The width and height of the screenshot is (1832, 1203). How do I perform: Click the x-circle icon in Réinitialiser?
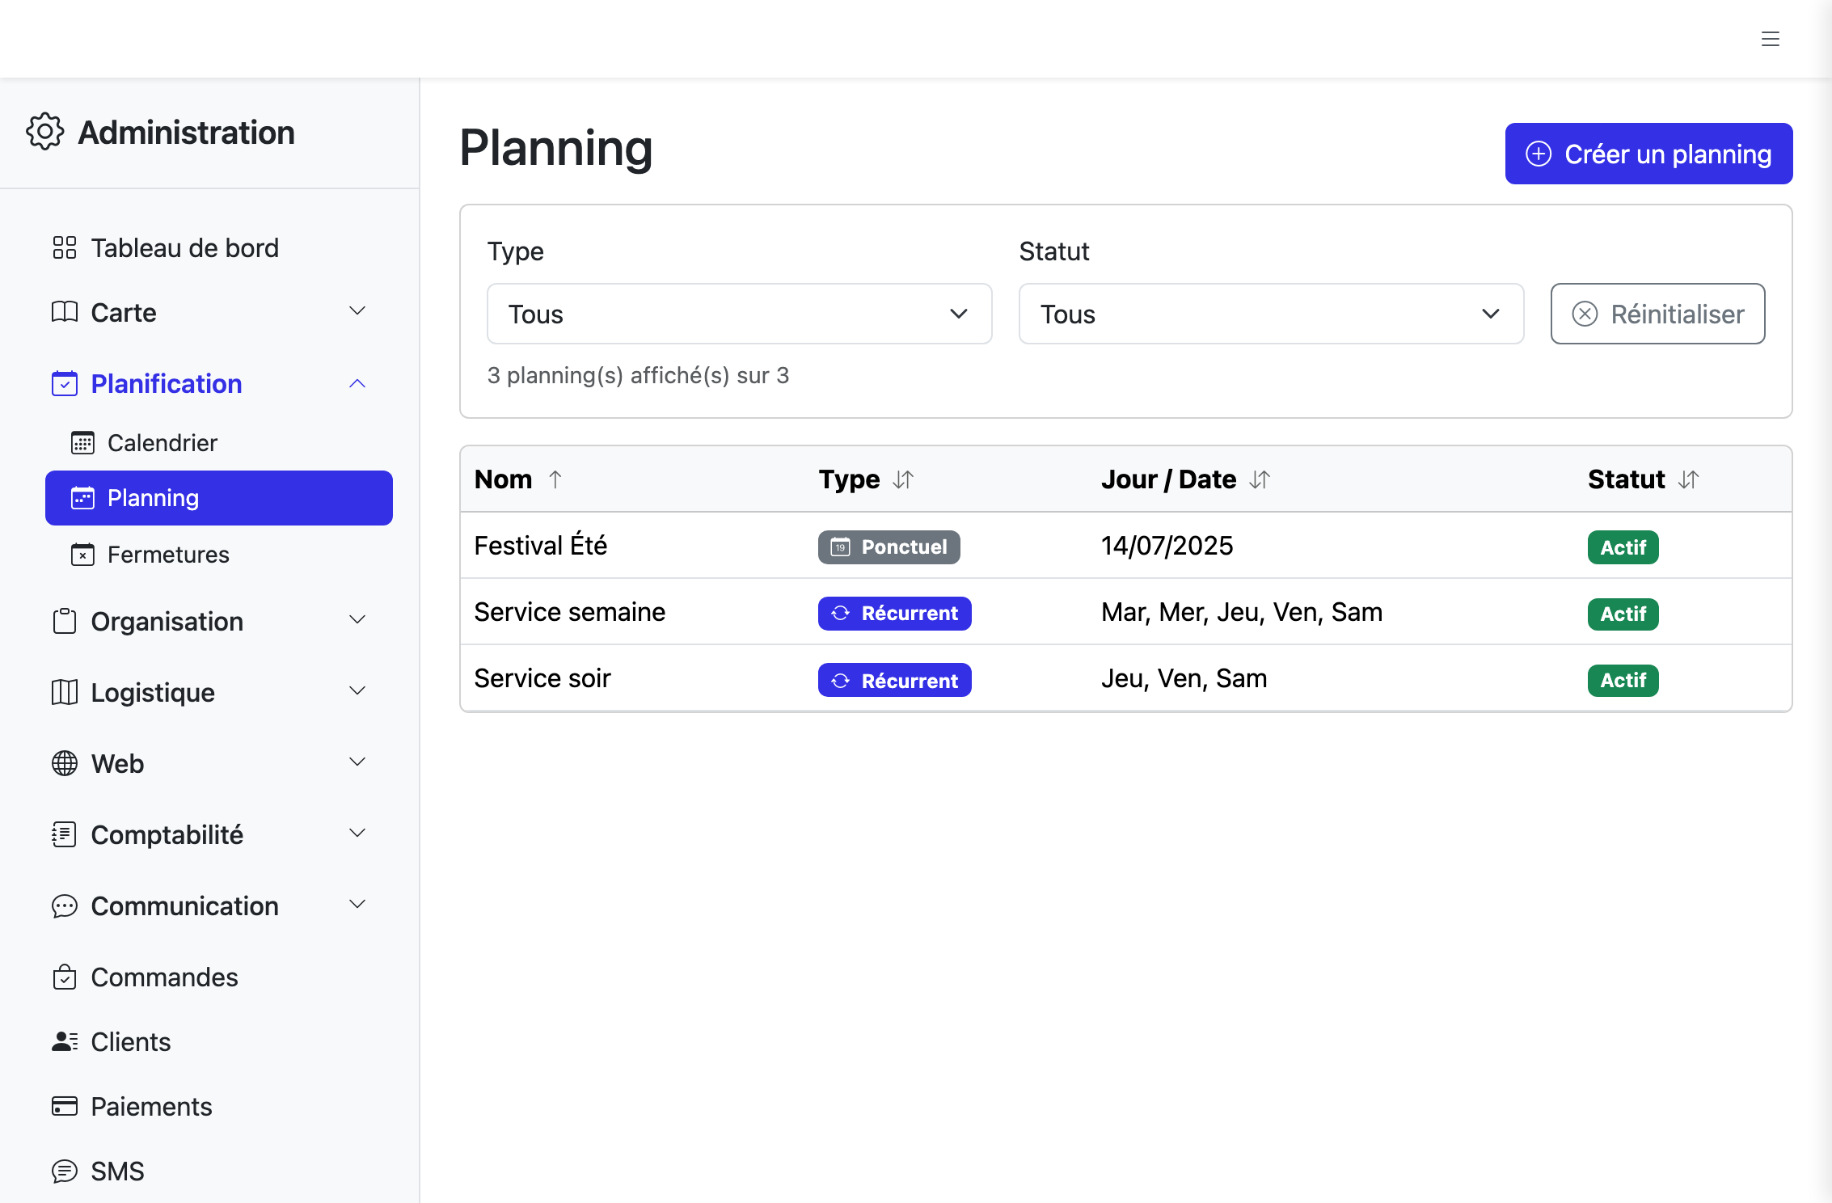tap(1585, 314)
